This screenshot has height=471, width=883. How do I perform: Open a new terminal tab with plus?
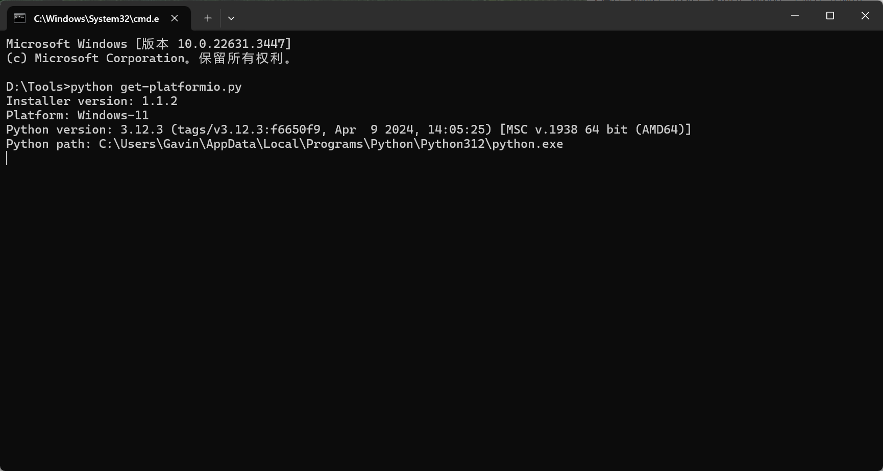[208, 18]
